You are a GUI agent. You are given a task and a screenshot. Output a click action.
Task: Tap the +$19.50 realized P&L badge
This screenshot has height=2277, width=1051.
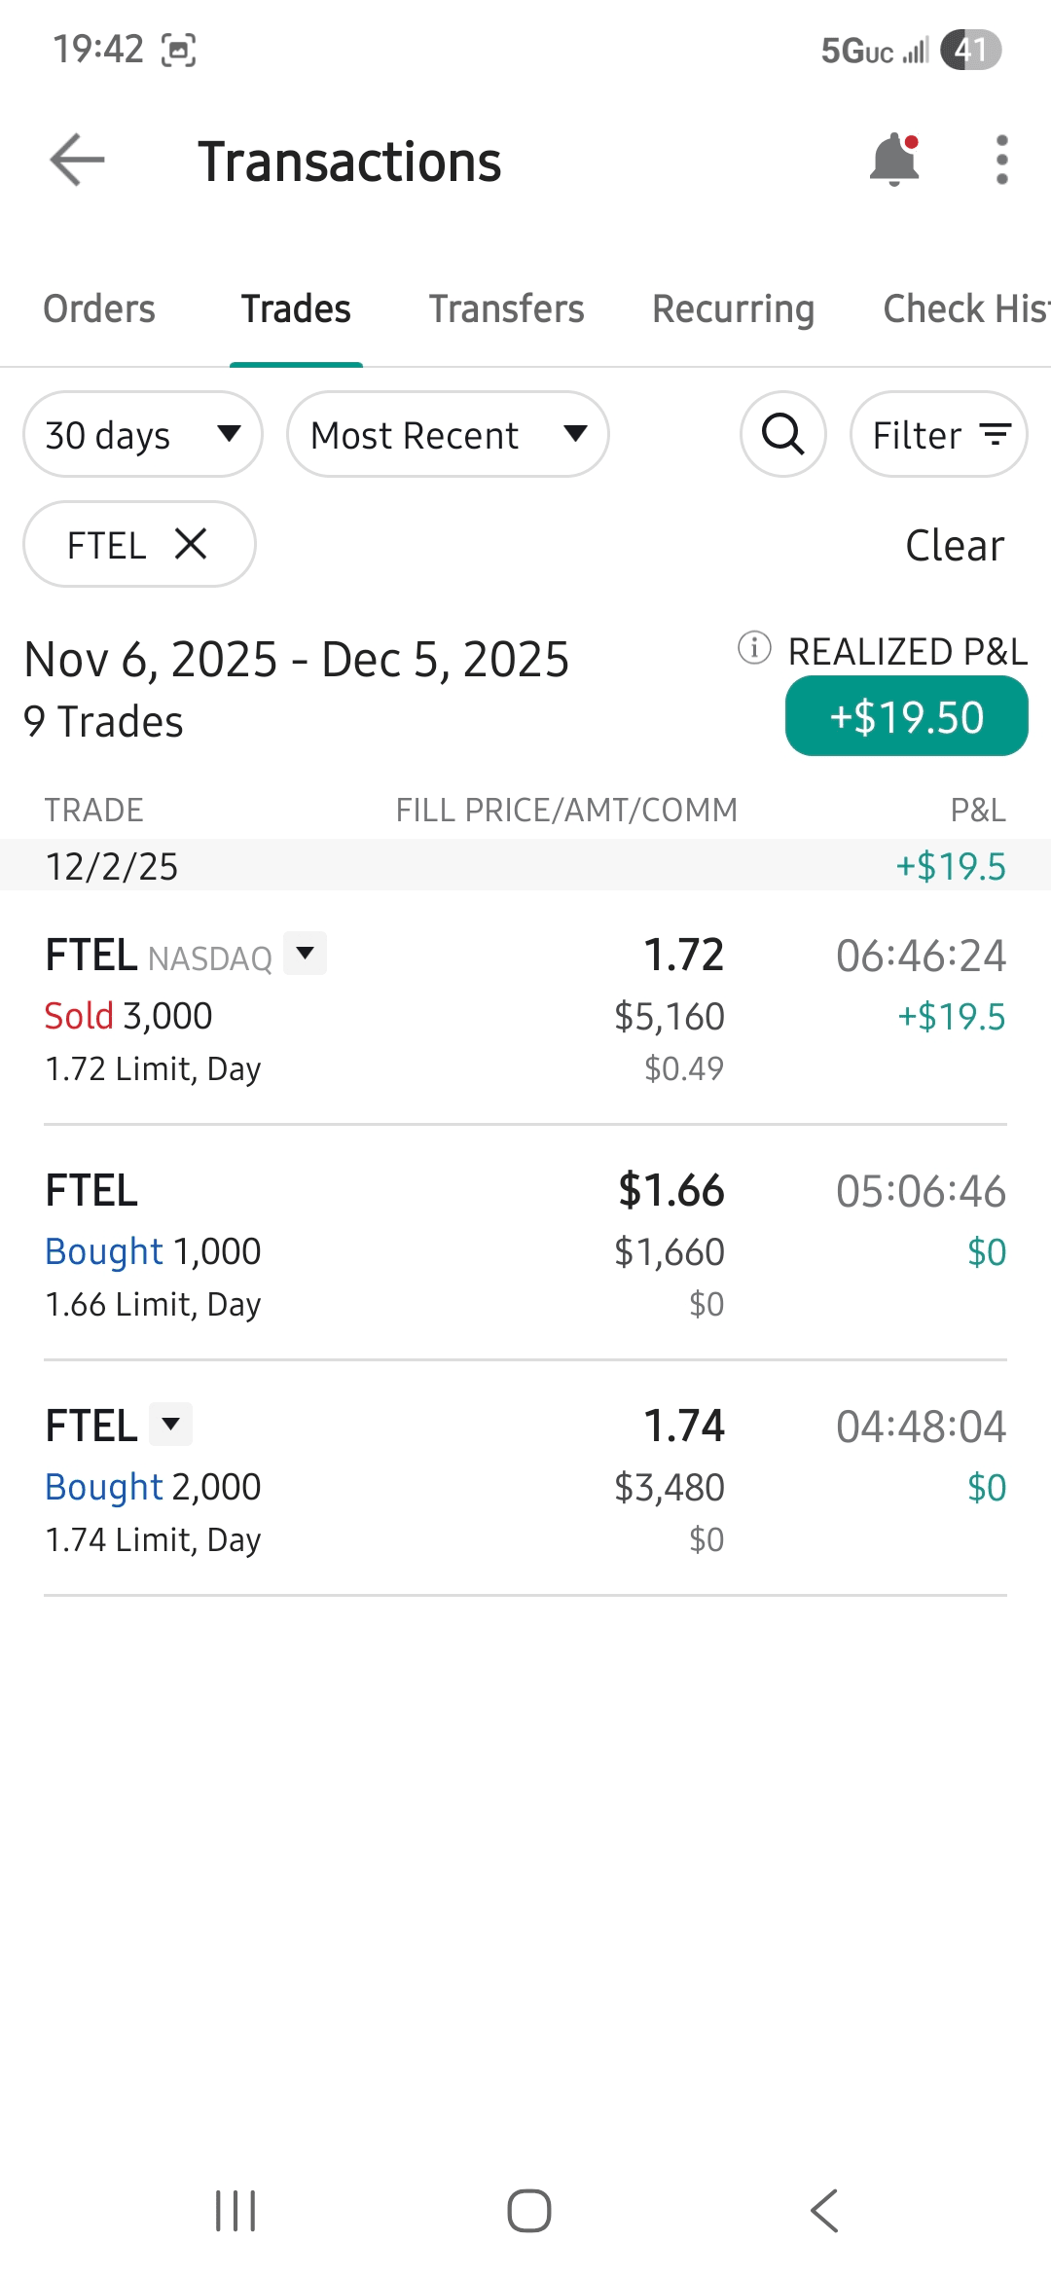pos(906,717)
